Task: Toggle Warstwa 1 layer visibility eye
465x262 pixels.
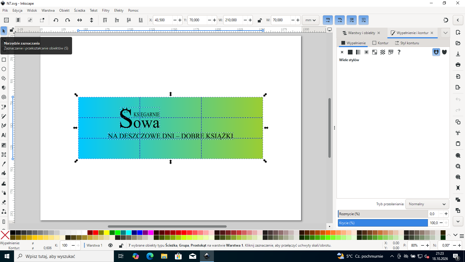Action: (x=110, y=245)
